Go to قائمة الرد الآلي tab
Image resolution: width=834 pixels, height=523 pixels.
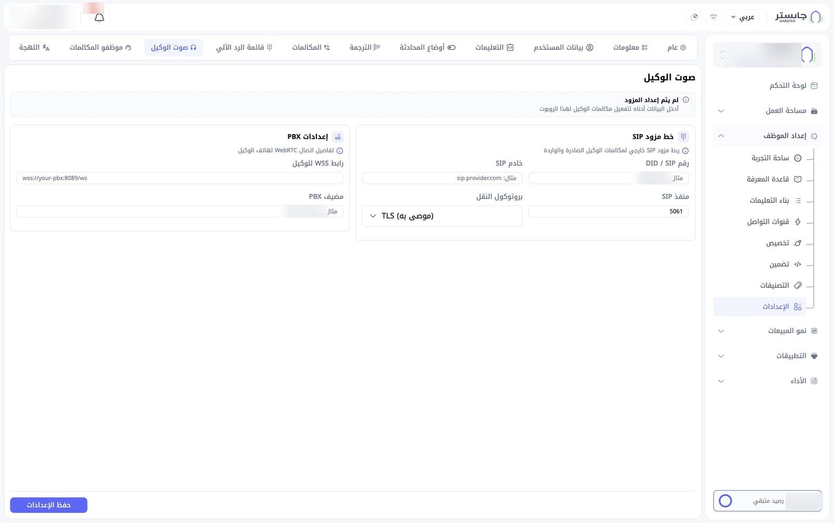pyautogui.click(x=244, y=47)
